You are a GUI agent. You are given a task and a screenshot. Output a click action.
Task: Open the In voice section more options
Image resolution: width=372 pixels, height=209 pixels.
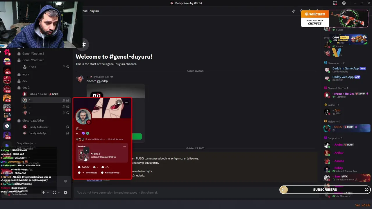coord(124,146)
